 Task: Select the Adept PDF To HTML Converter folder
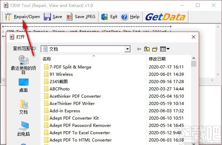click(80, 140)
